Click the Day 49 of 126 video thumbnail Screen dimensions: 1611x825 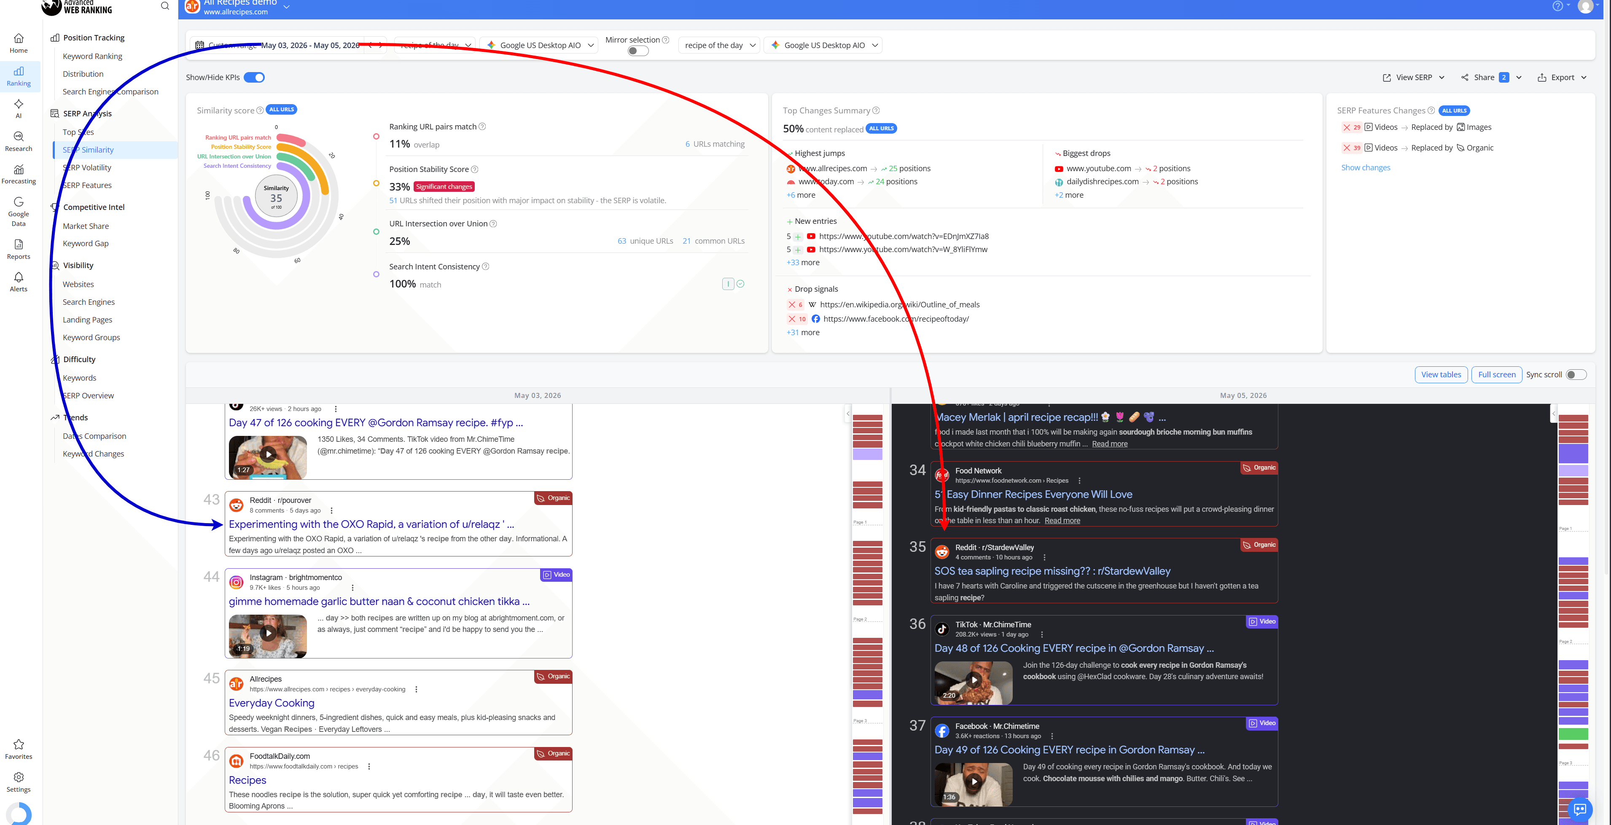[x=973, y=785]
